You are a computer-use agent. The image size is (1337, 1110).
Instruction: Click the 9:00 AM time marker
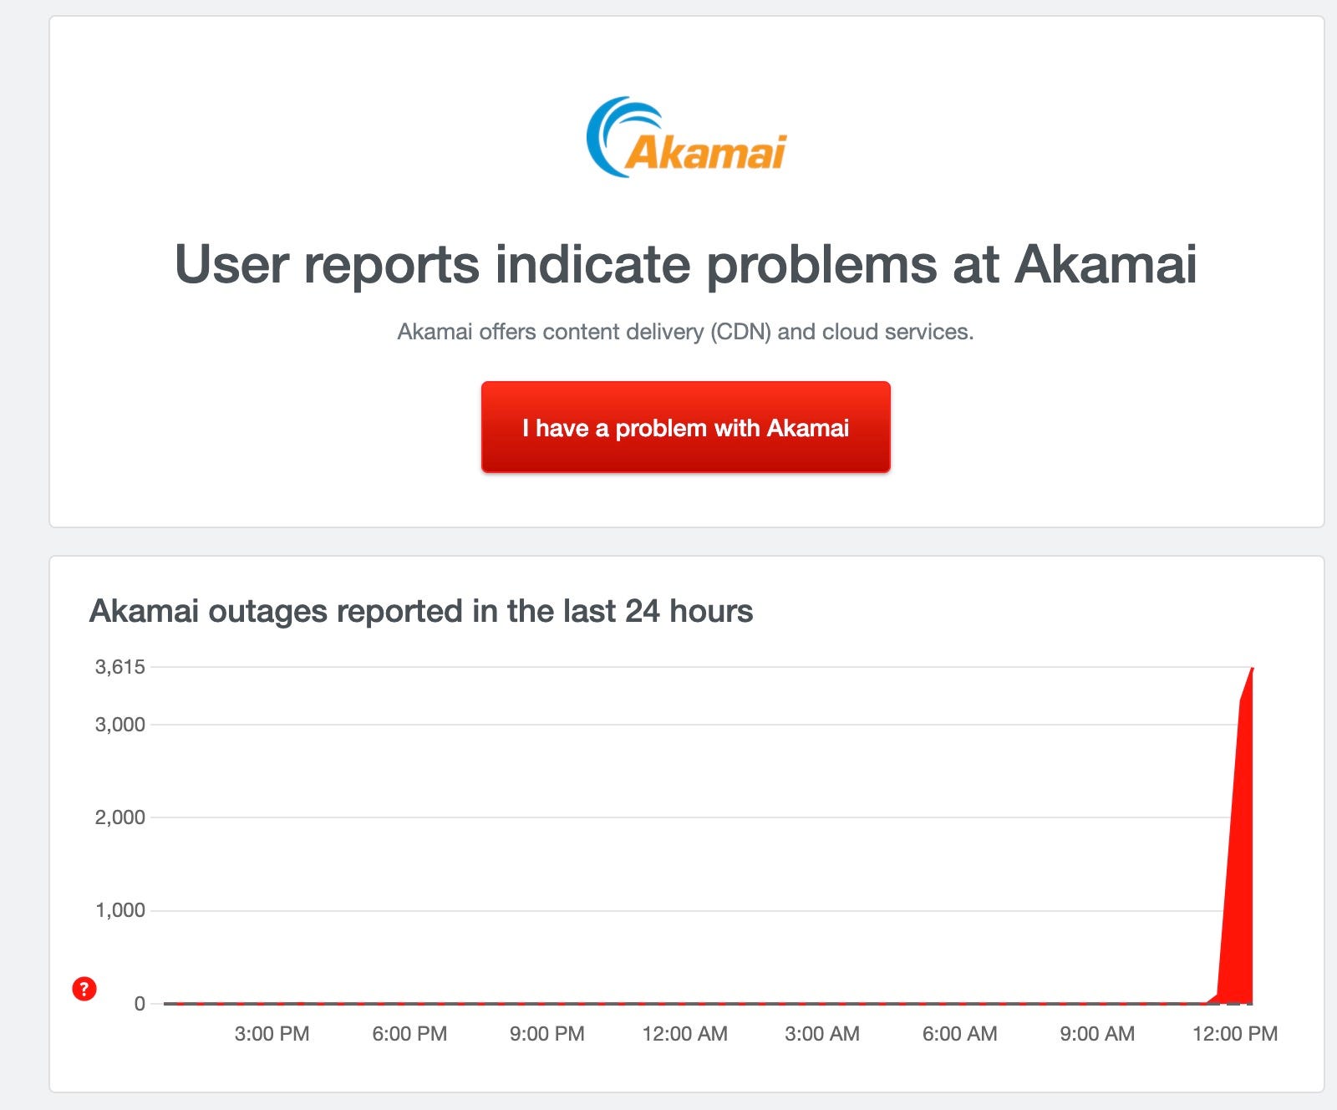(x=1097, y=1034)
